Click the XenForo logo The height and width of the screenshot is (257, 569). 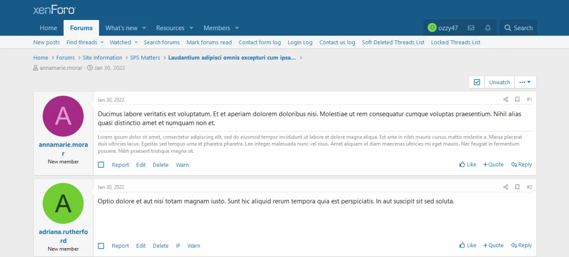point(54,10)
